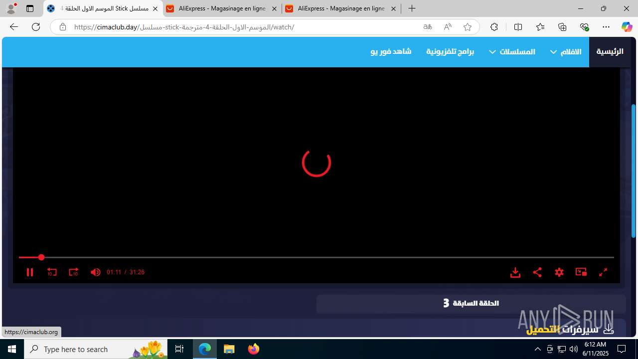This screenshot has width=638, height=359.
Task: Toggle fullscreen mode in the video player
Action: pyautogui.click(x=603, y=272)
